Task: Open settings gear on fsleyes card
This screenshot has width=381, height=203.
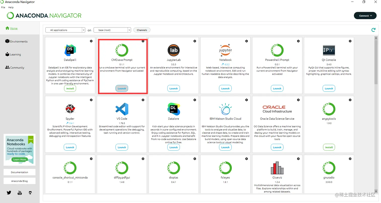Action: tap(246, 159)
